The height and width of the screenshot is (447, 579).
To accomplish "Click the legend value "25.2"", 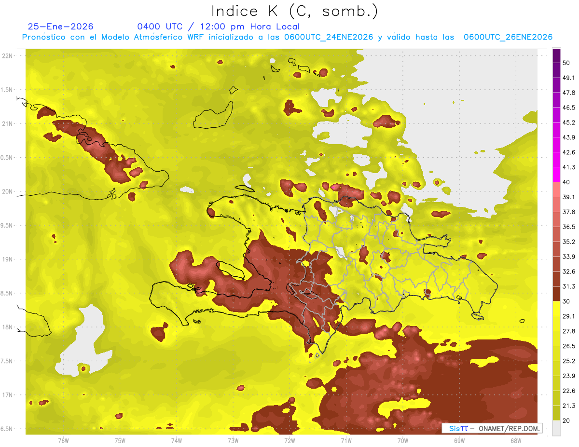I will click(x=569, y=361).
